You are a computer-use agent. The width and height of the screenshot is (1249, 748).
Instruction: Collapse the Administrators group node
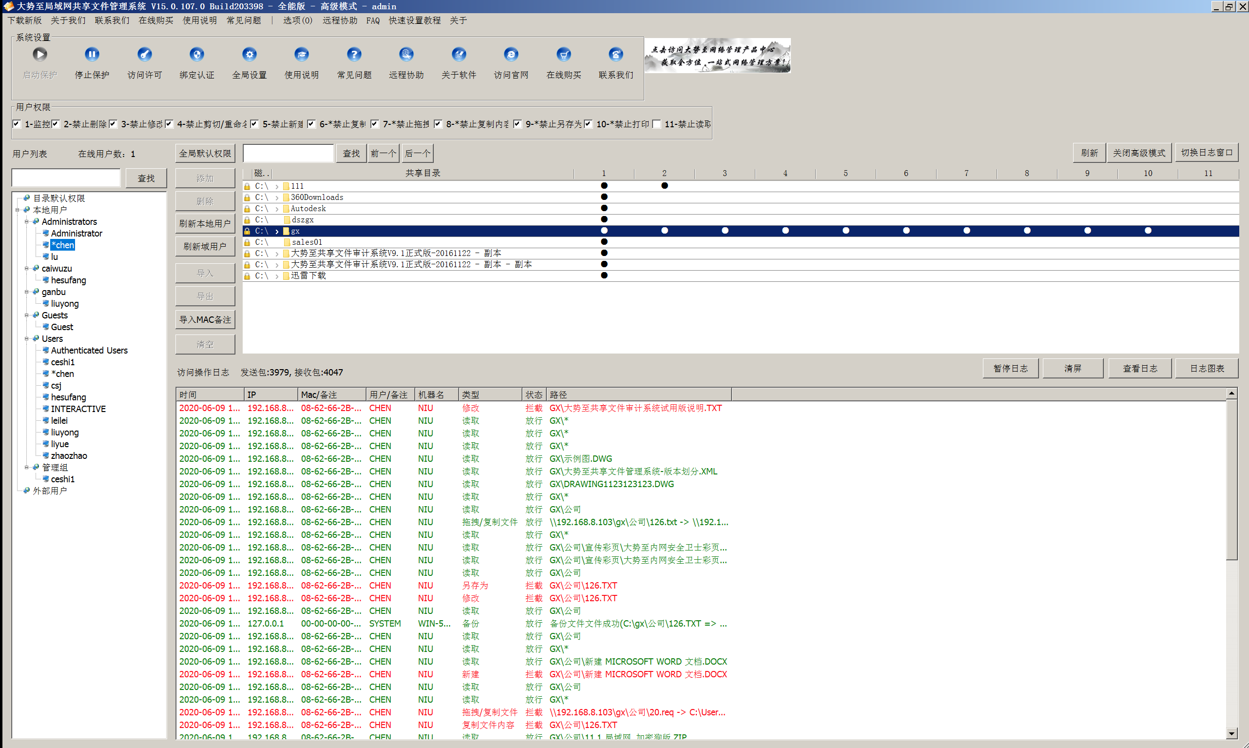pyautogui.click(x=27, y=222)
